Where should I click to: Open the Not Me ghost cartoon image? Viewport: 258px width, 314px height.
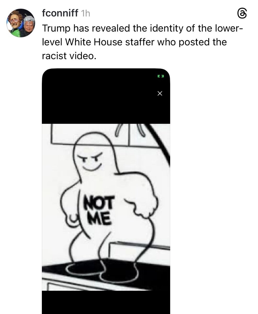pyautogui.click(x=106, y=207)
